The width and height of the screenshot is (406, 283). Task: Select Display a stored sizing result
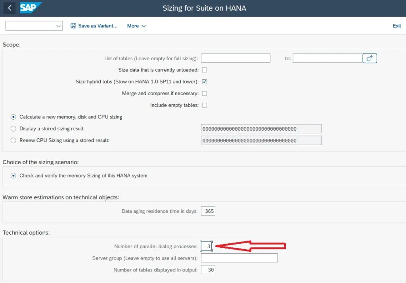click(13, 129)
